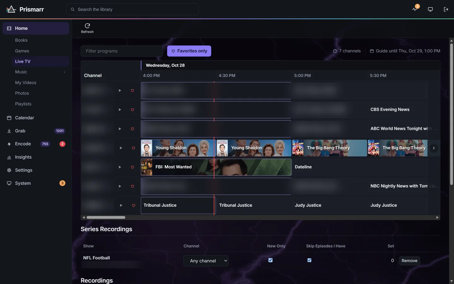The image size is (454, 284).
Task: Open the activity notifications icon
Action: pos(415,9)
